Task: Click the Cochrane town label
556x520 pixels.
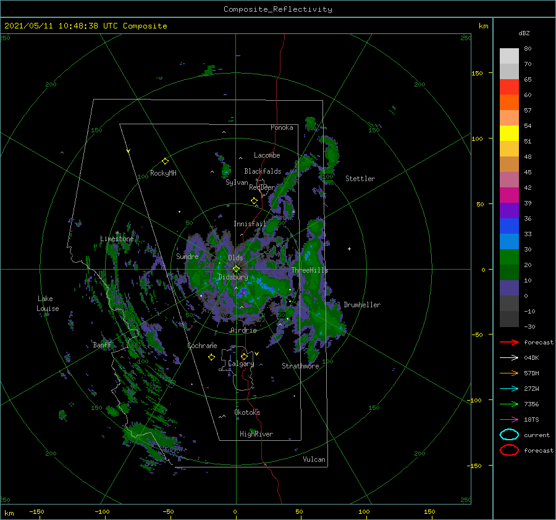Action: click(202, 346)
